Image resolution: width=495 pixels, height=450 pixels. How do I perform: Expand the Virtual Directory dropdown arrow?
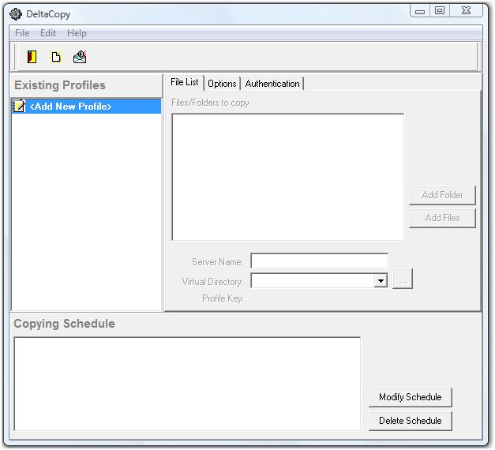(381, 281)
